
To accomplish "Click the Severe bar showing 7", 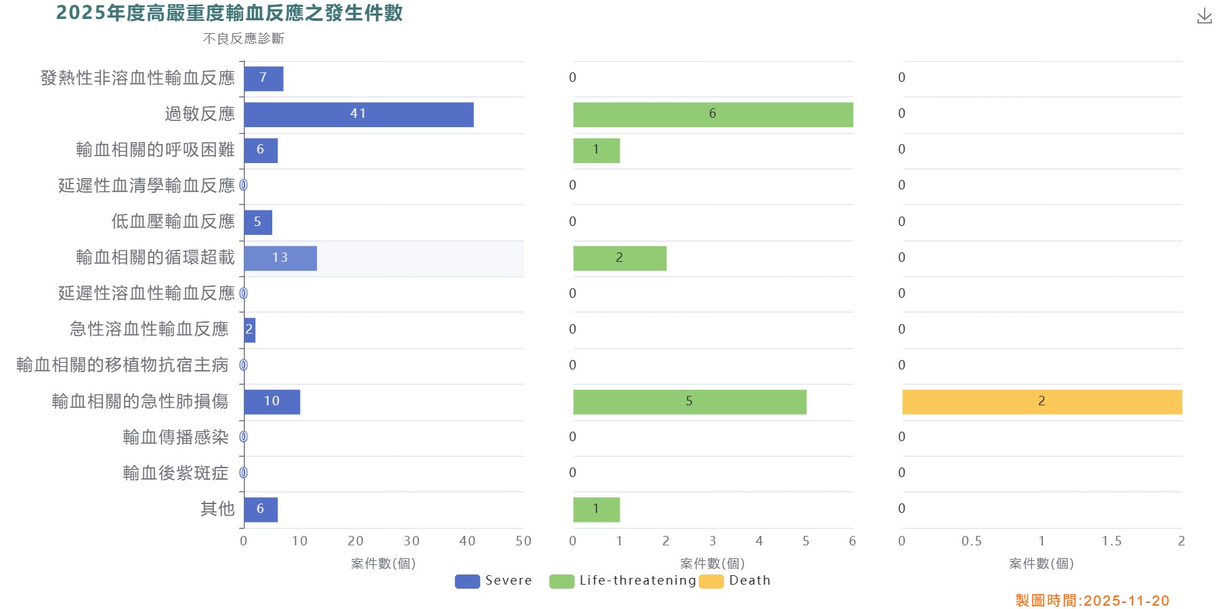I will click(x=263, y=78).
